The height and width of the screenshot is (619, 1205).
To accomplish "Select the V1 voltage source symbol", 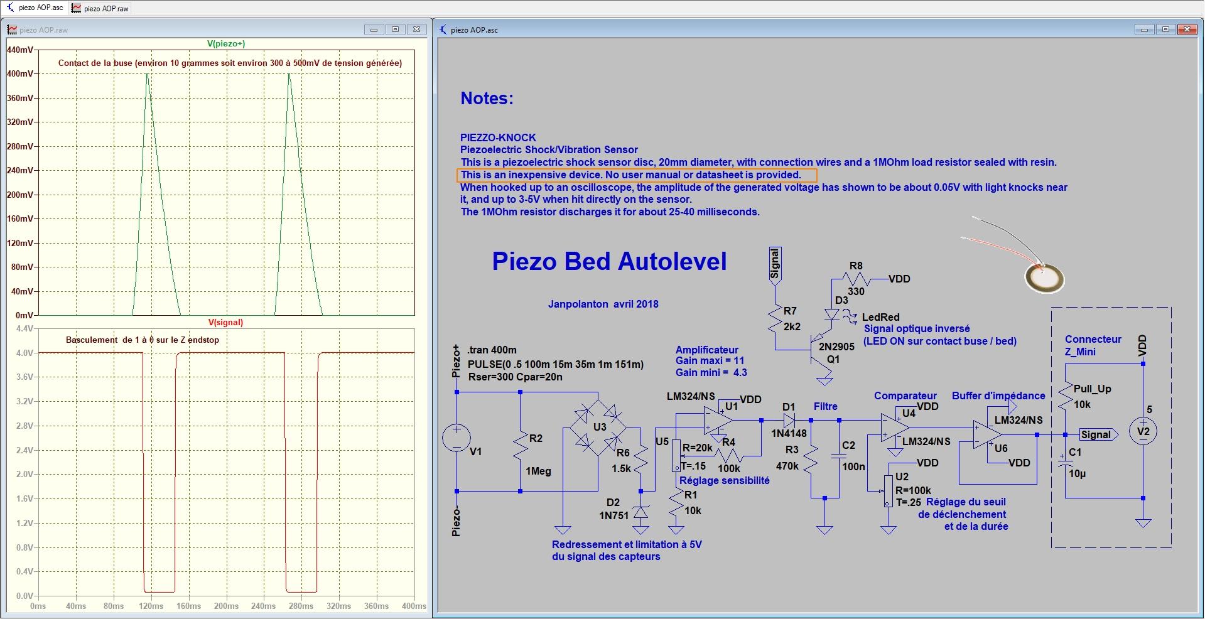I will (457, 438).
